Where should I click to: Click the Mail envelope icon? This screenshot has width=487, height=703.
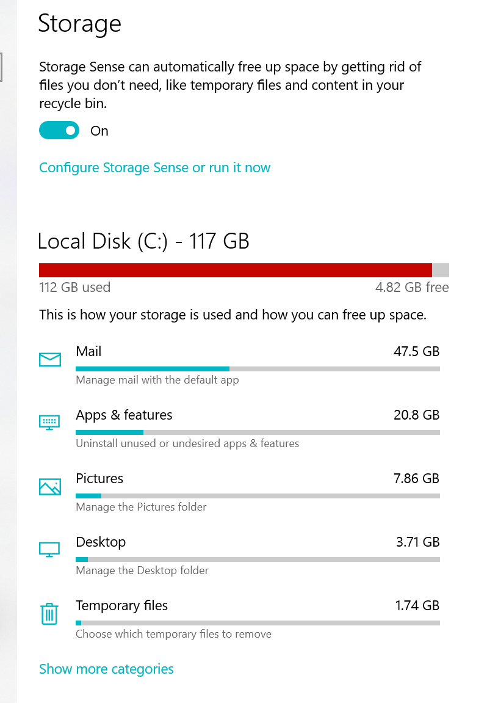tap(49, 360)
